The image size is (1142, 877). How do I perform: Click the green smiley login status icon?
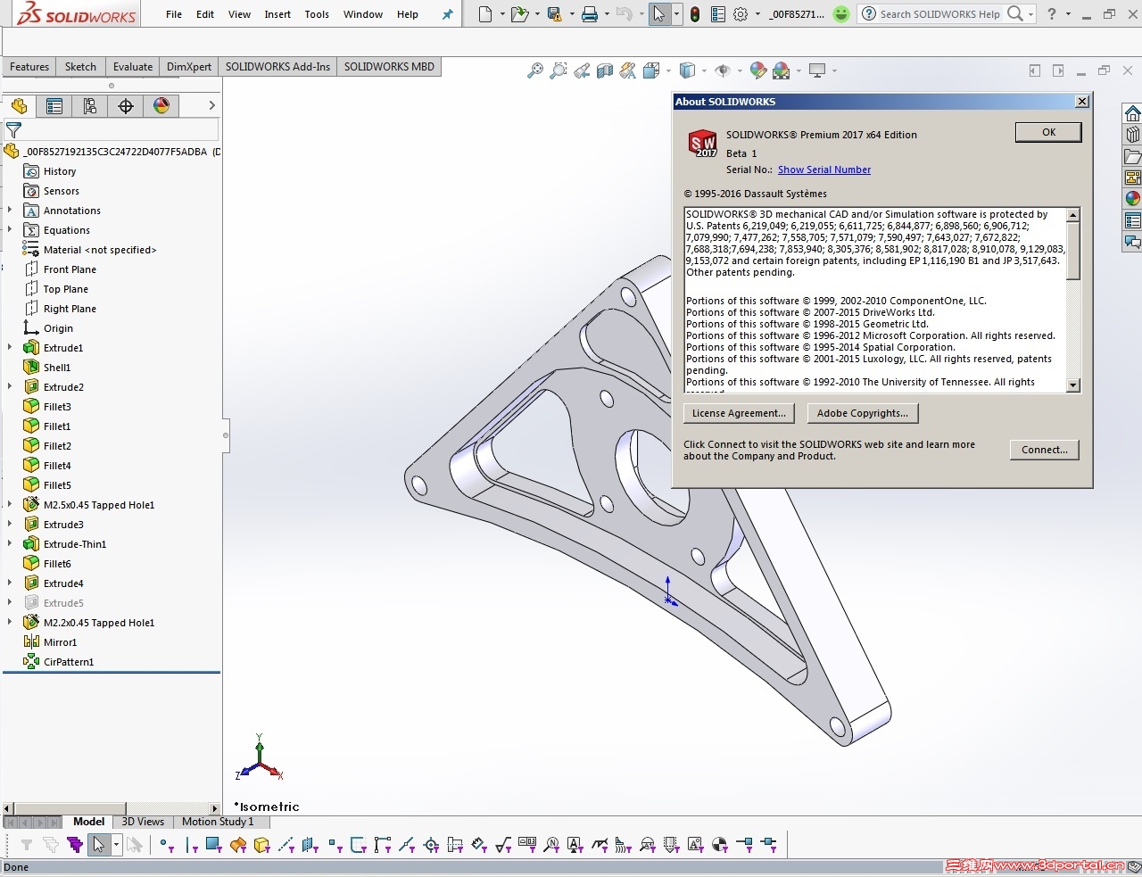840,14
